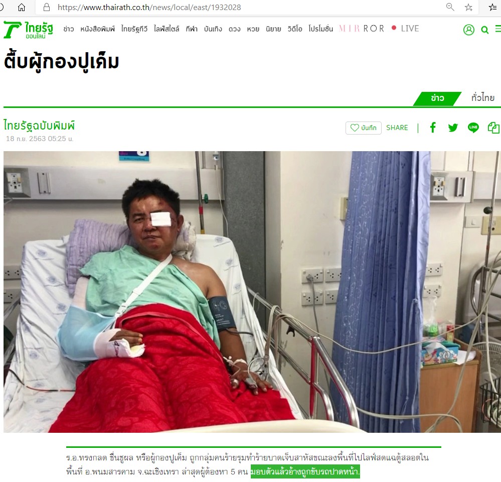Screen dimensions: 501x482
Task: Toggle the บันทึก heart save button
Action: click(x=363, y=128)
